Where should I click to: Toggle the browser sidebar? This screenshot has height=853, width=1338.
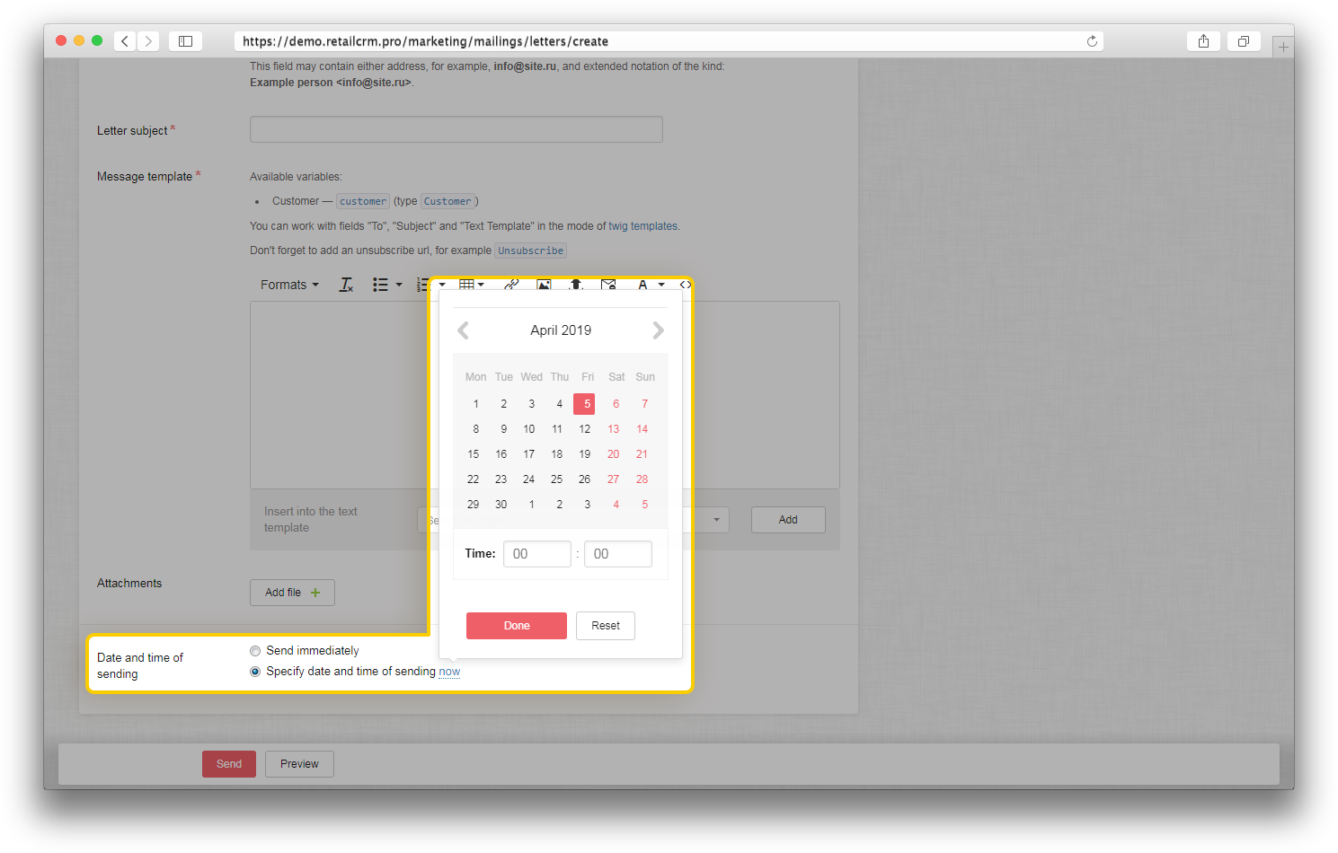click(185, 41)
